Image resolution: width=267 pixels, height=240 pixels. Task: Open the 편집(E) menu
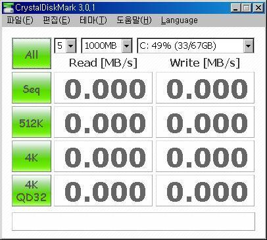(x=57, y=20)
